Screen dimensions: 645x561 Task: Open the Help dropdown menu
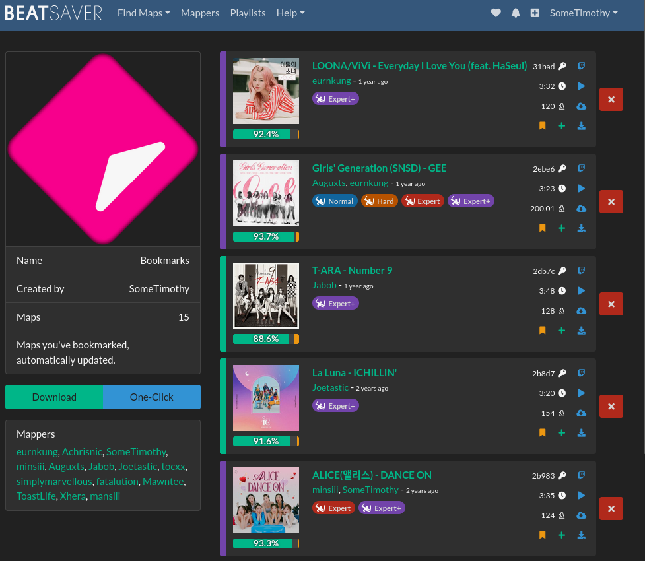290,13
